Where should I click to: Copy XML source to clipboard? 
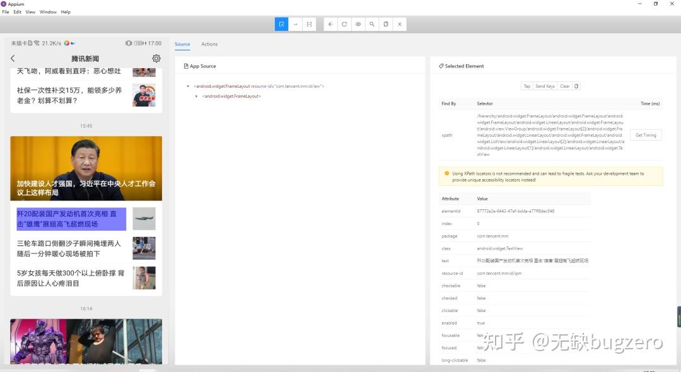pyautogui.click(x=386, y=25)
